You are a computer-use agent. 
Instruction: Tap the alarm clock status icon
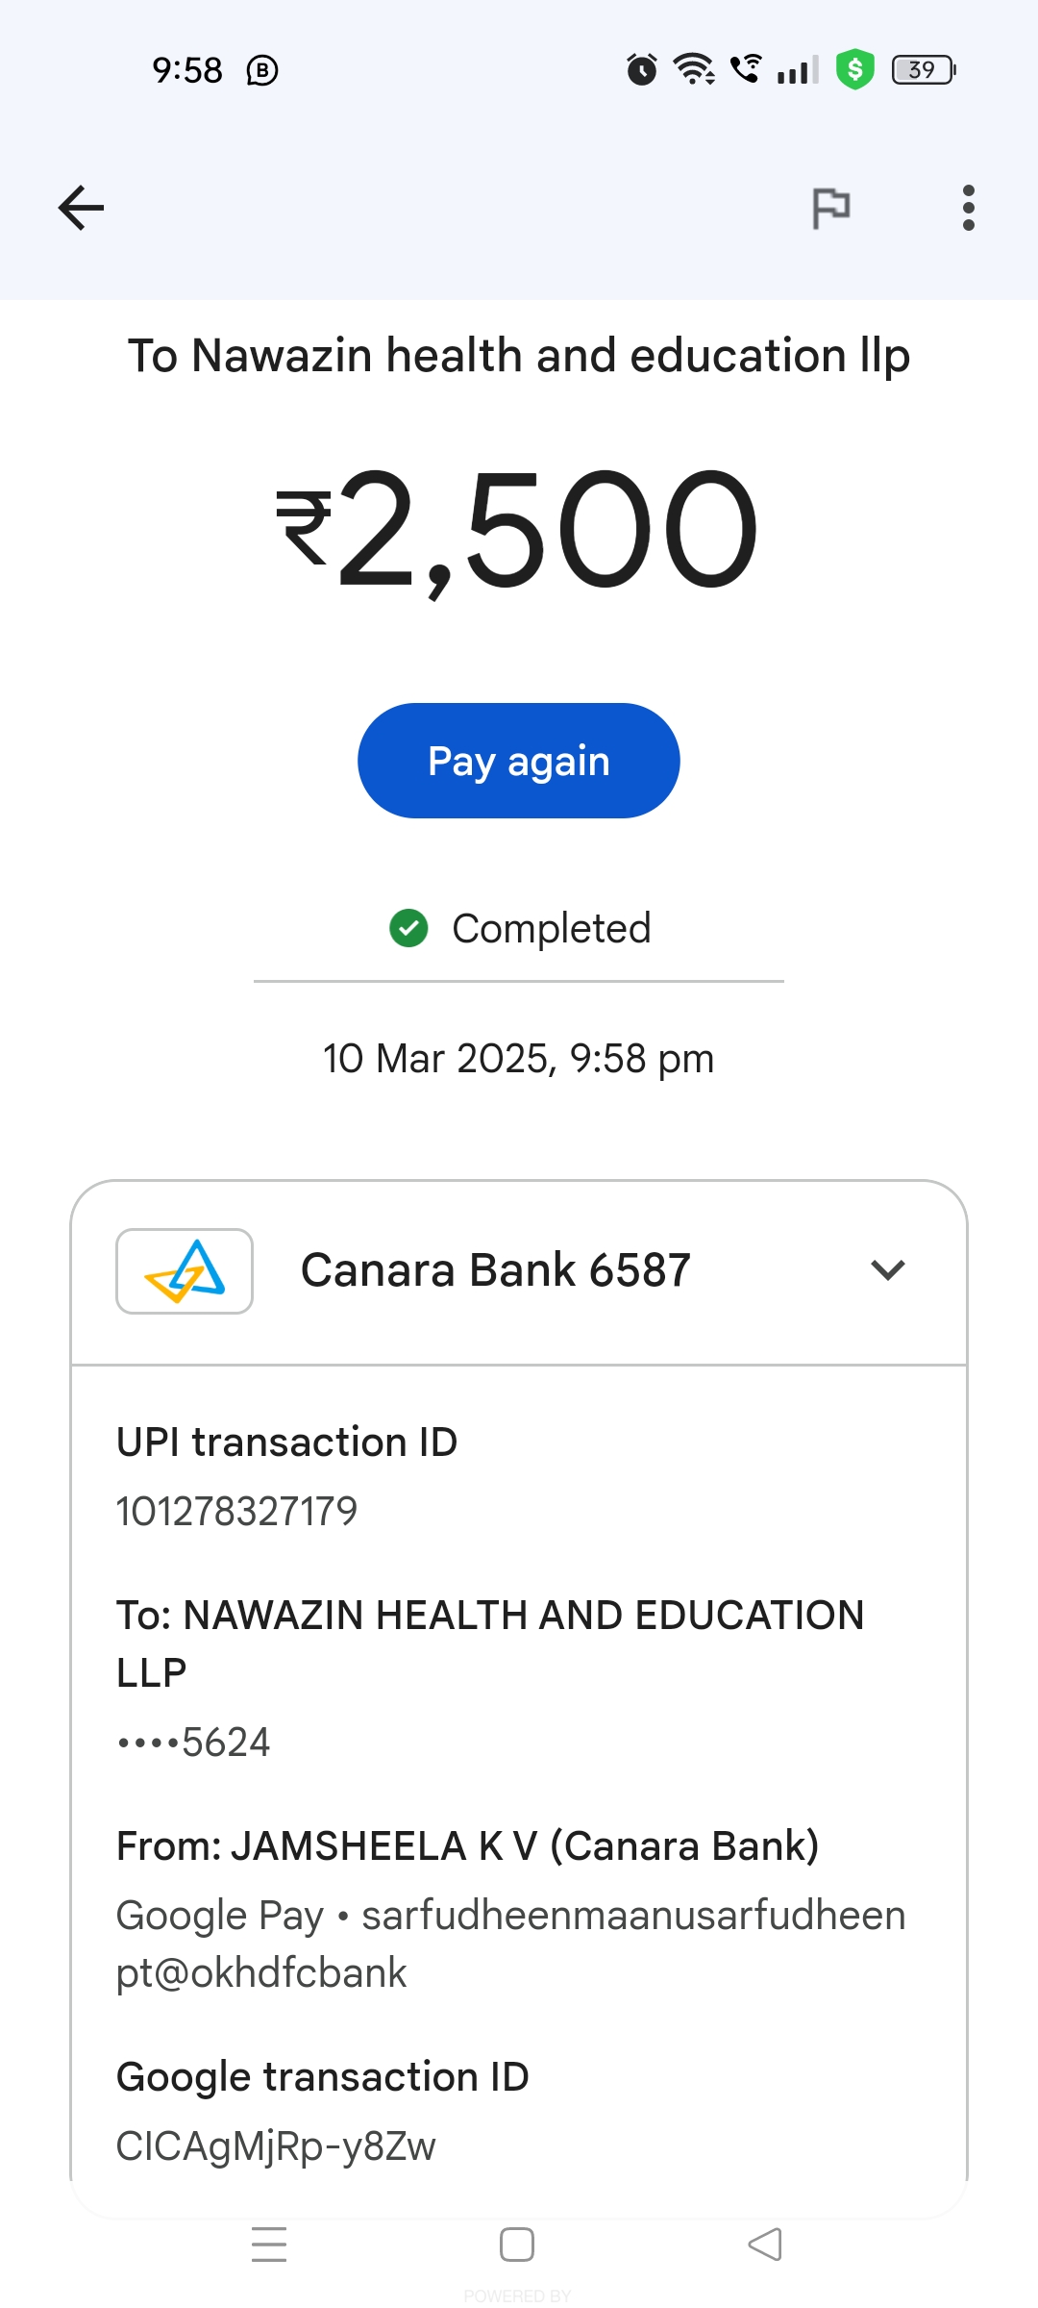click(642, 69)
